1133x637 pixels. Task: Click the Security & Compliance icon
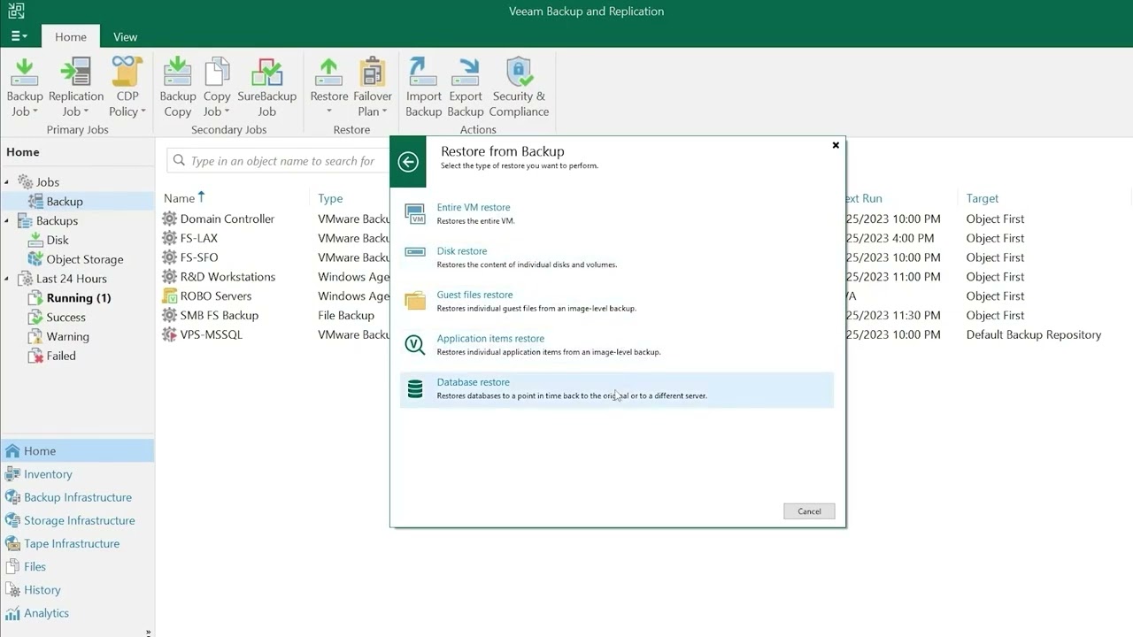519,72
